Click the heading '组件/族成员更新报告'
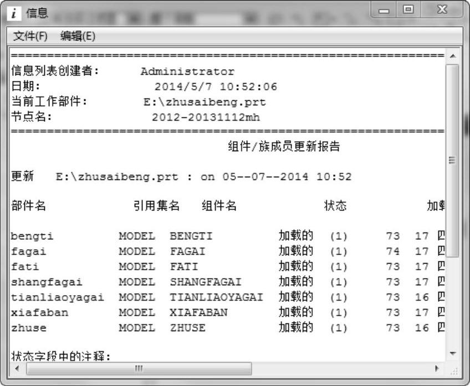The image size is (470, 386). [284, 146]
